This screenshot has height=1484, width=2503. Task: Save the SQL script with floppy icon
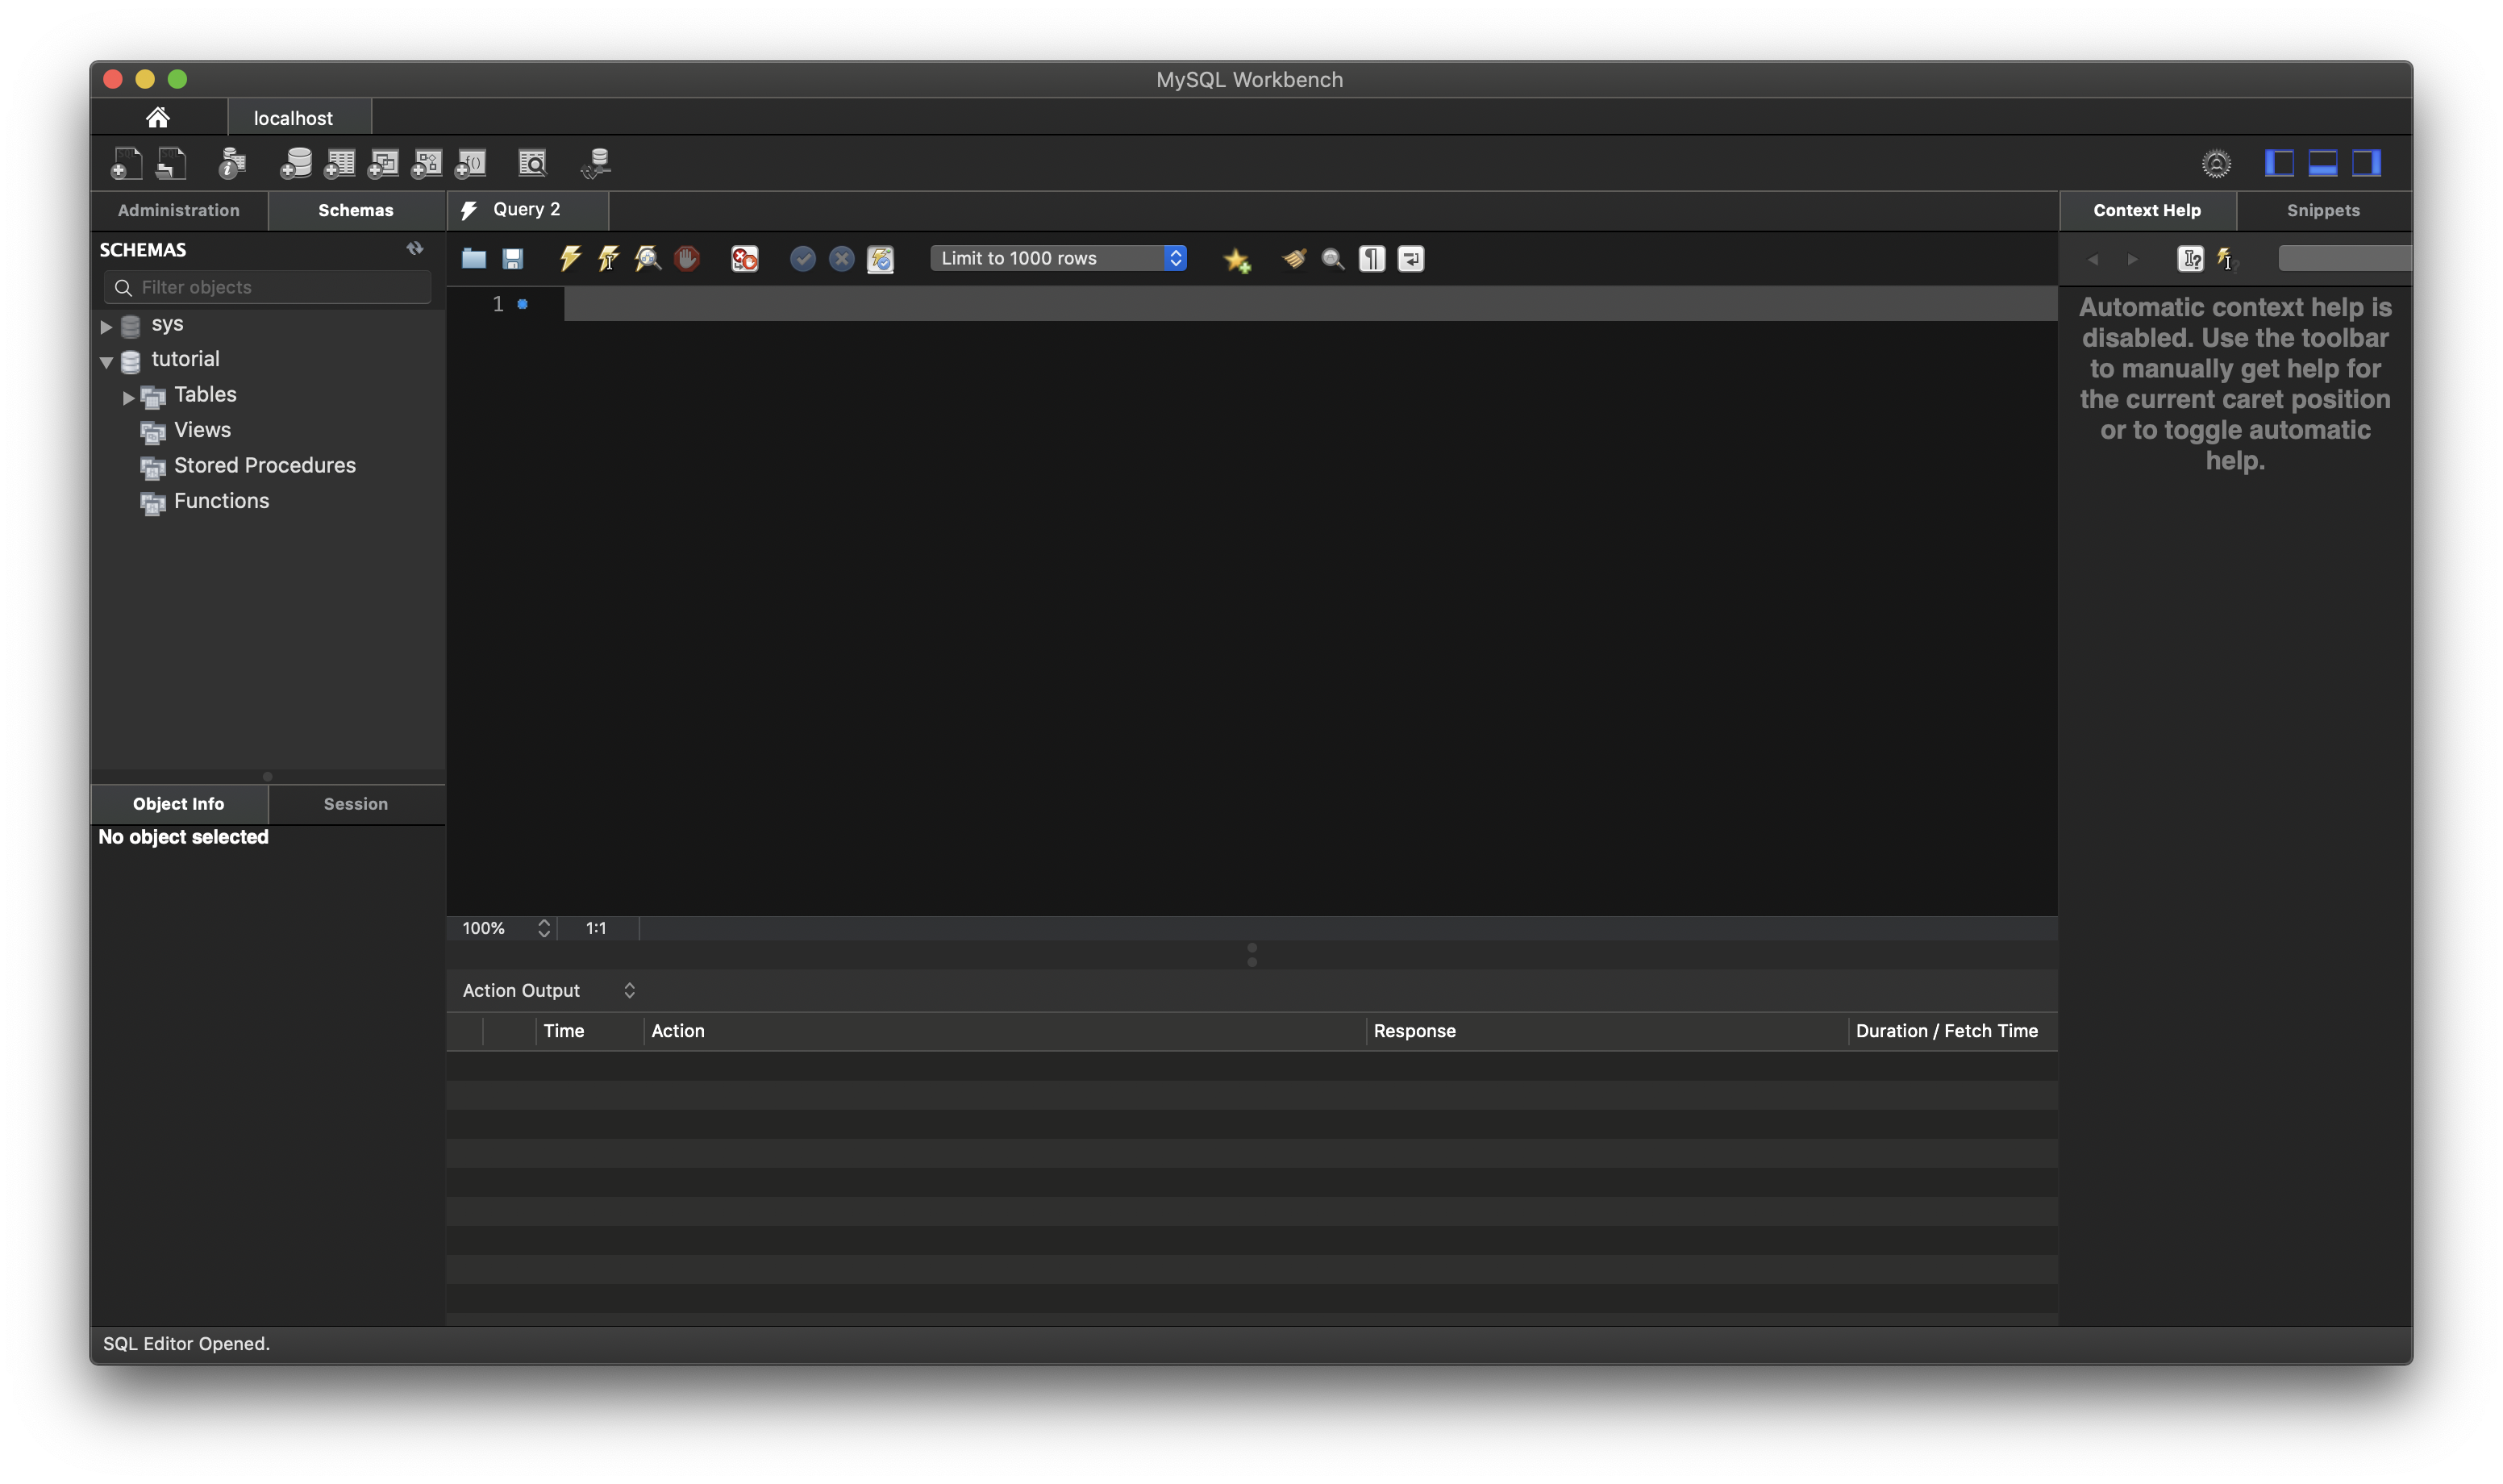(x=513, y=259)
